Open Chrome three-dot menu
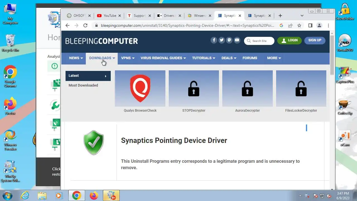 coord(328,25)
